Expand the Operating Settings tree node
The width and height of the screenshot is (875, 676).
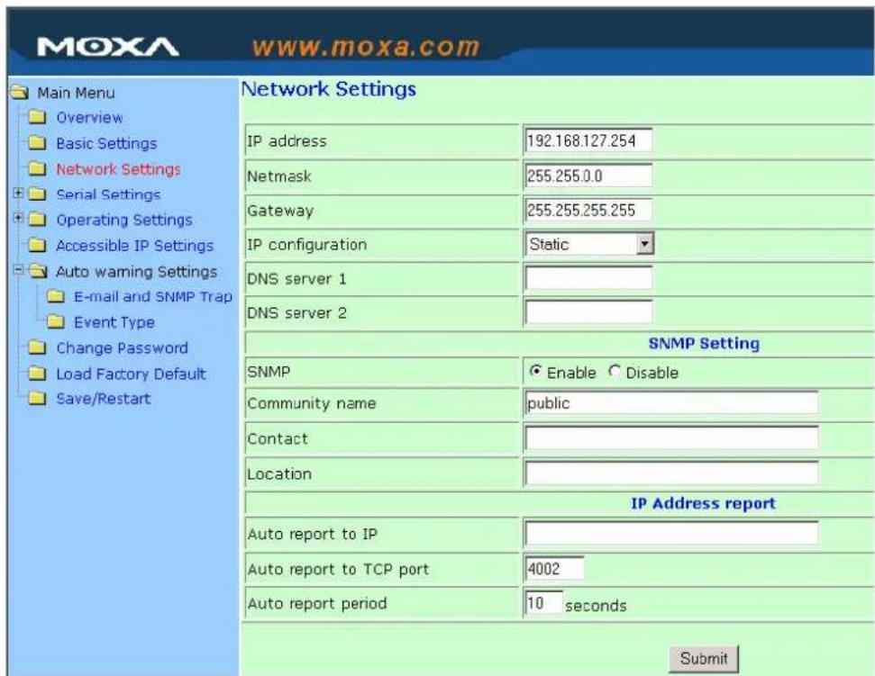click(x=18, y=218)
